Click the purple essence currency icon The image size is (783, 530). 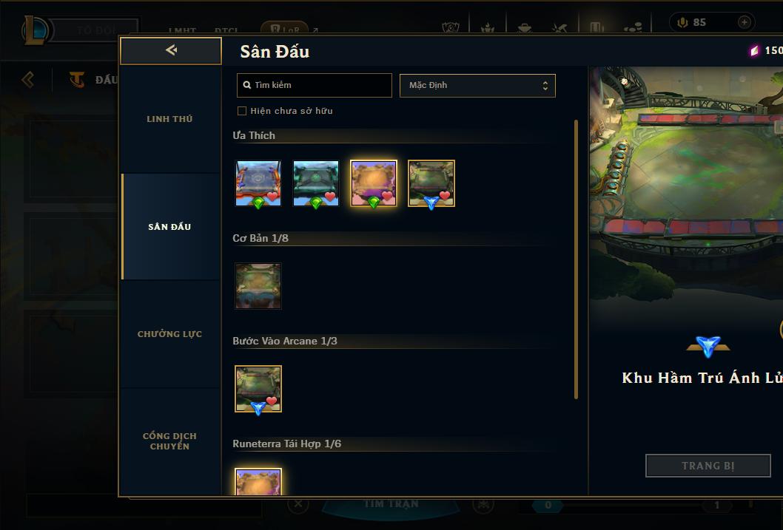coord(755,50)
